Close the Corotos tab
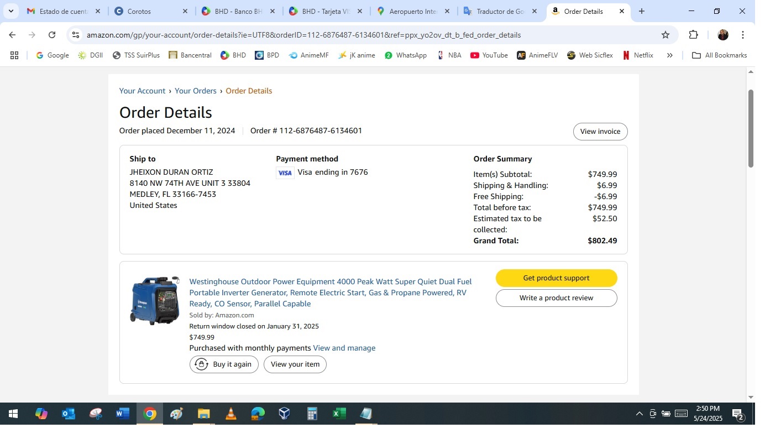 coord(185,11)
